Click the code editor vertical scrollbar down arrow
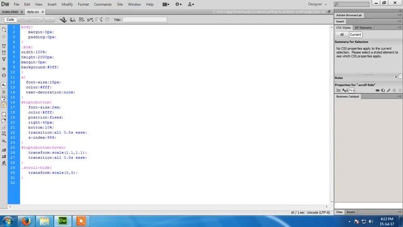Screen dimensions: 403x227 coord(332,202)
